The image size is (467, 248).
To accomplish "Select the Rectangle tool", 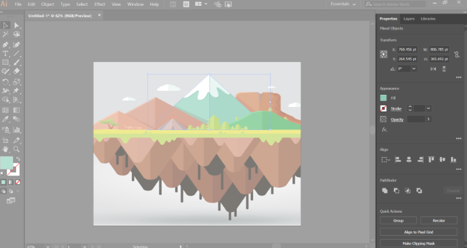I will pos(5,62).
